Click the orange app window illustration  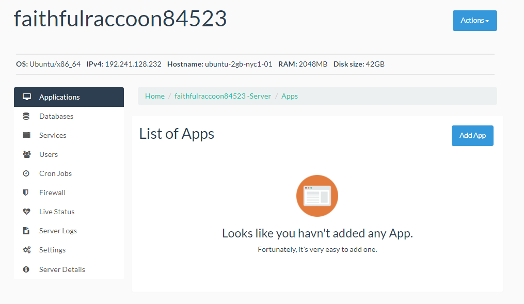317,196
